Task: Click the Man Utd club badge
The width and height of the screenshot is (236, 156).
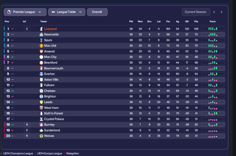Action: click(41, 46)
